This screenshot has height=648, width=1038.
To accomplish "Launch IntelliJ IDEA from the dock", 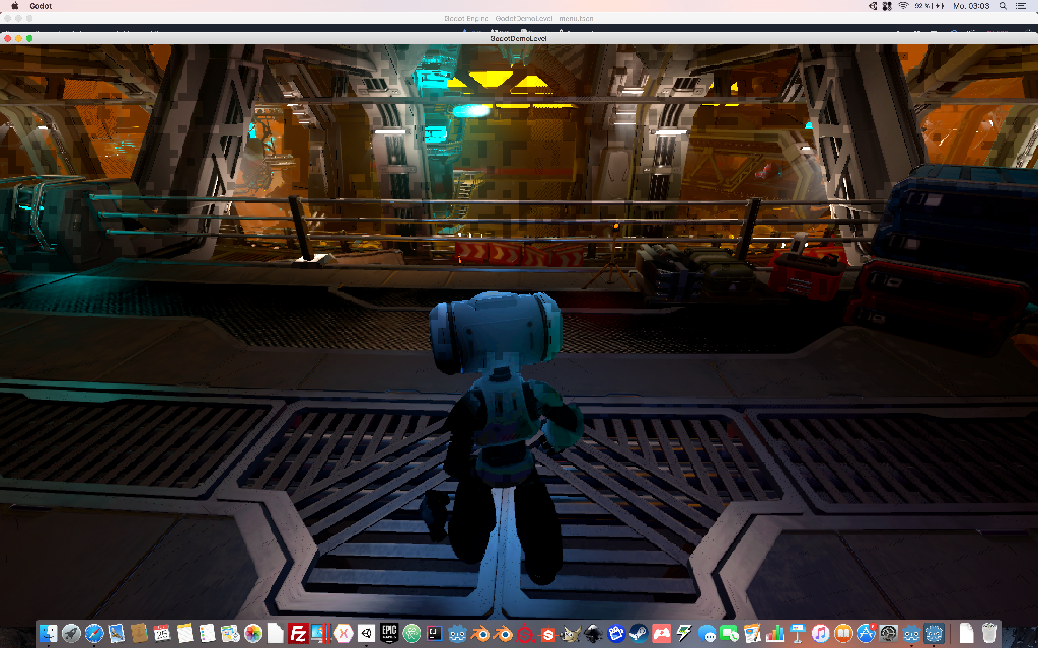I will (x=434, y=633).
